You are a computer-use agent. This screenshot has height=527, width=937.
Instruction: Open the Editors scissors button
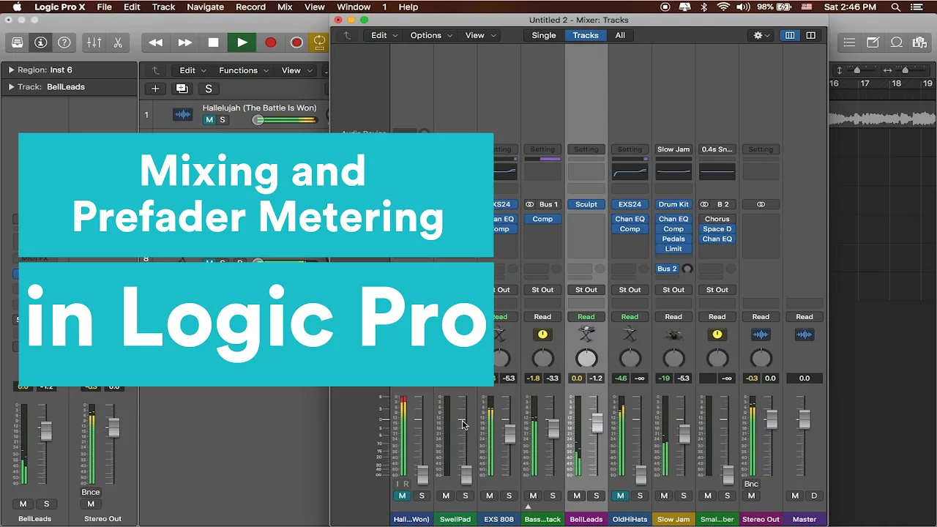point(118,42)
